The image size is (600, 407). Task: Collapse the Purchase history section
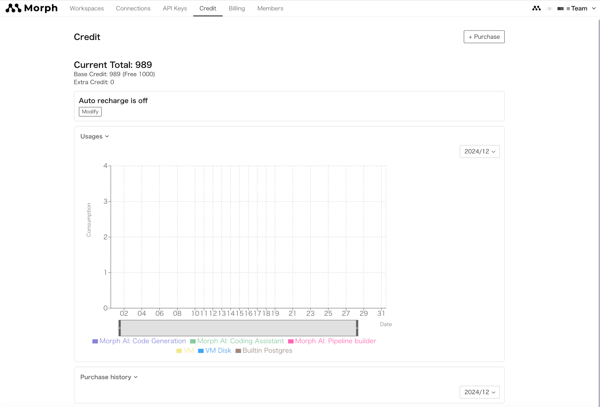coord(109,377)
